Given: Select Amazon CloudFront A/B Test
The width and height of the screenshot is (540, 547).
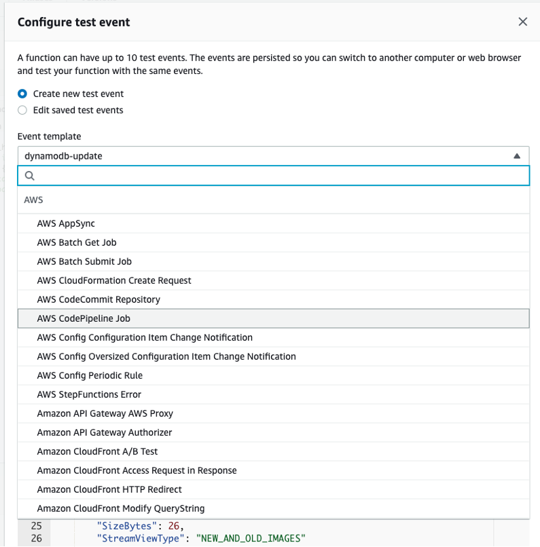Looking at the screenshot, I should (97, 451).
